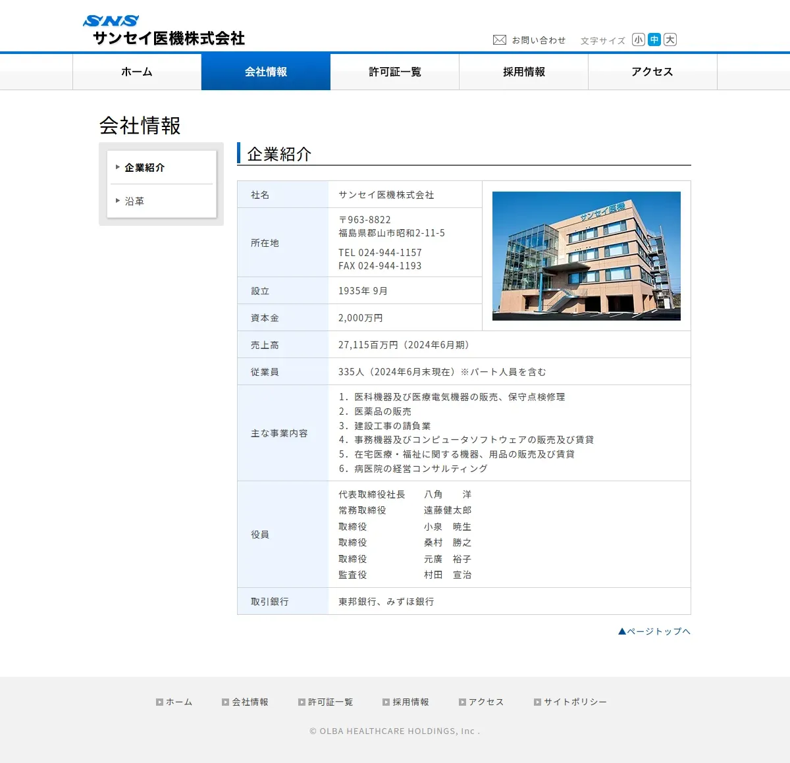
Task: Click the postal code 〒963-8822
Action: (x=365, y=220)
